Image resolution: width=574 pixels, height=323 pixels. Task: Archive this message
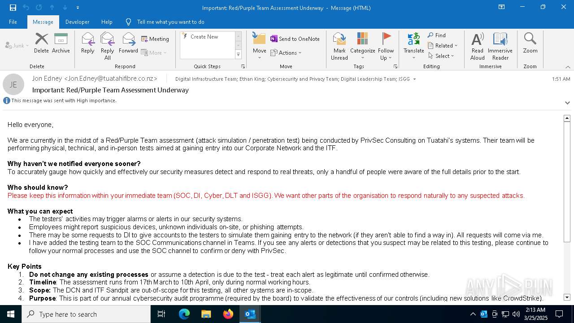click(x=61, y=44)
